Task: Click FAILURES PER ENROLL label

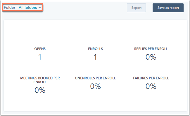Action: tap(151, 78)
